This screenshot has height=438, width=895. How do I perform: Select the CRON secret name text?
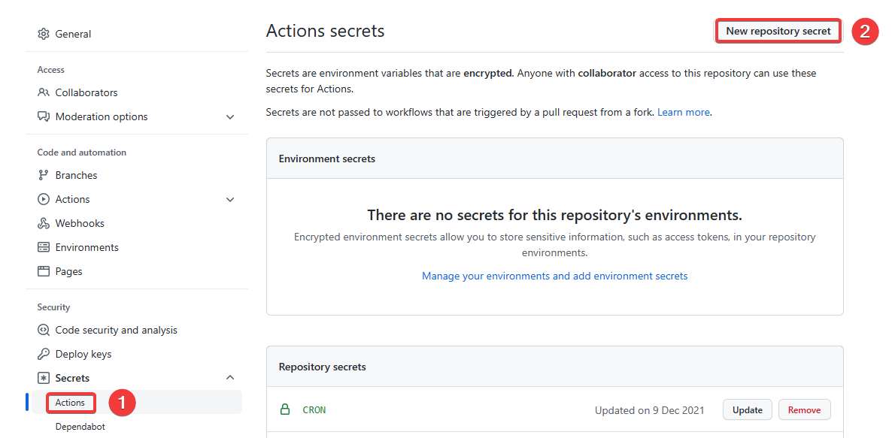tap(314, 410)
